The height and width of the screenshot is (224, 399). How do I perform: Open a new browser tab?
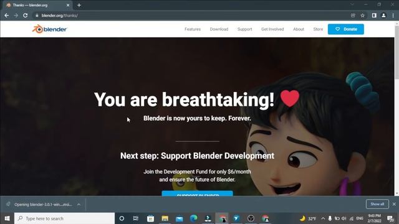coord(79,5)
